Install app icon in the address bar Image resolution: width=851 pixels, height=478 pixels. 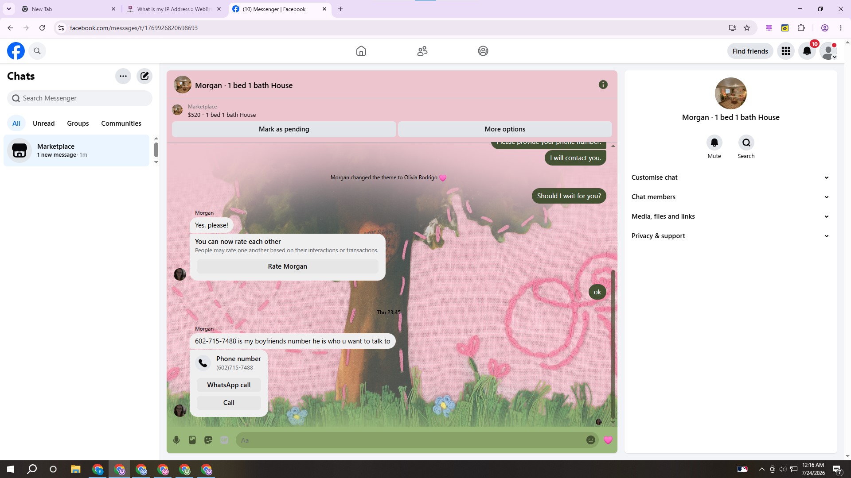(x=733, y=28)
